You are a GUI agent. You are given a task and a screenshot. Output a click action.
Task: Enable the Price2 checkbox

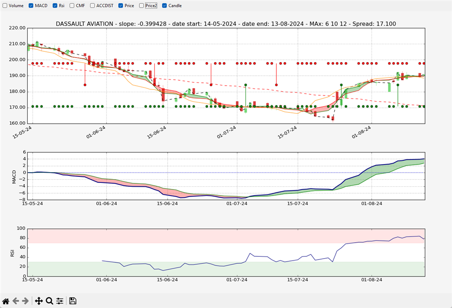(x=141, y=6)
